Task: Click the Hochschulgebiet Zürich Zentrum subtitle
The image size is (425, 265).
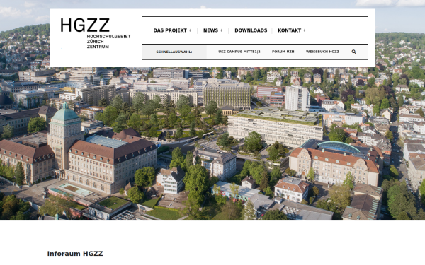Action: point(108,42)
